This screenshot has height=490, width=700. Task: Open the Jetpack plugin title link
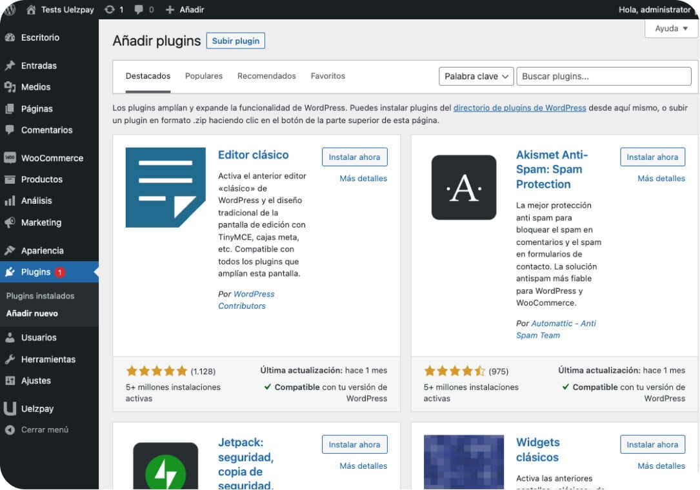[x=246, y=464]
